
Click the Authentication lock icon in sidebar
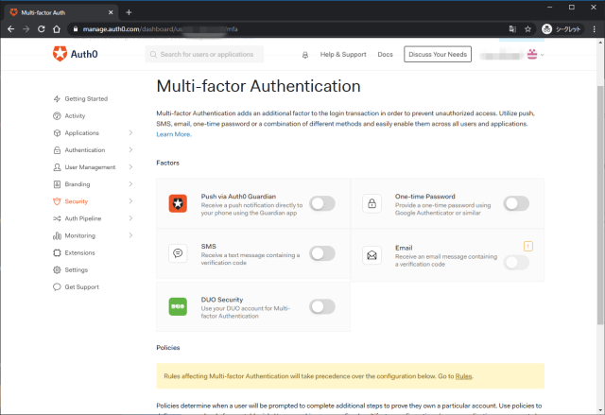pos(57,150)
